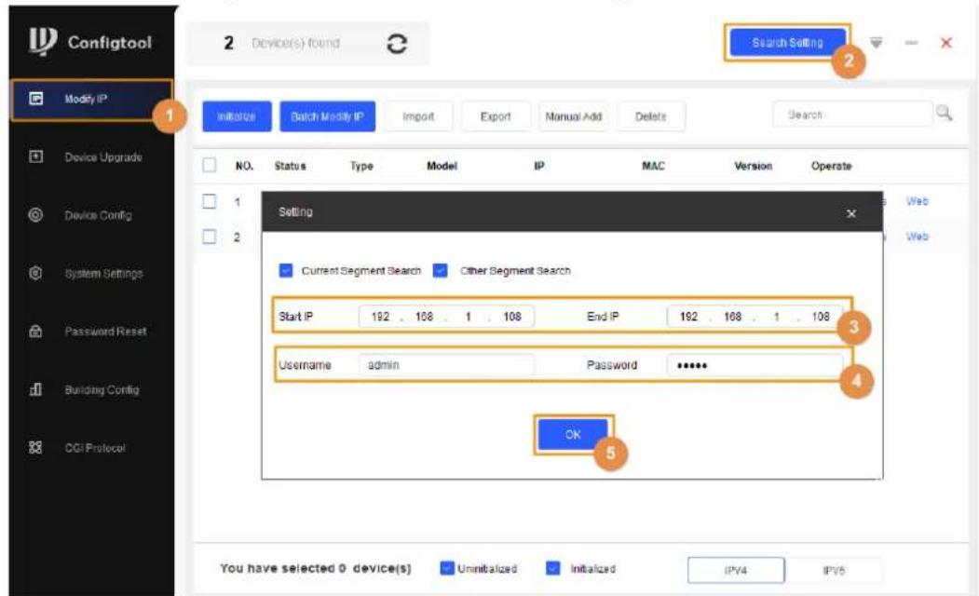Check the row 2 device checkbox
The image size is (979, 596).
coord(210,237)
